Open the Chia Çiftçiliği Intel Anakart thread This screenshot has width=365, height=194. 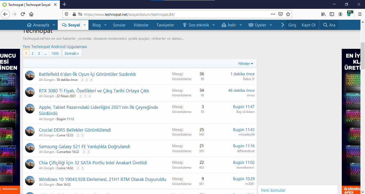coord(93,163)
